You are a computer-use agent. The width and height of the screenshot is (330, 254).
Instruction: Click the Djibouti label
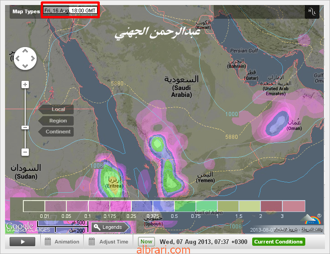[x=153, y=221]
